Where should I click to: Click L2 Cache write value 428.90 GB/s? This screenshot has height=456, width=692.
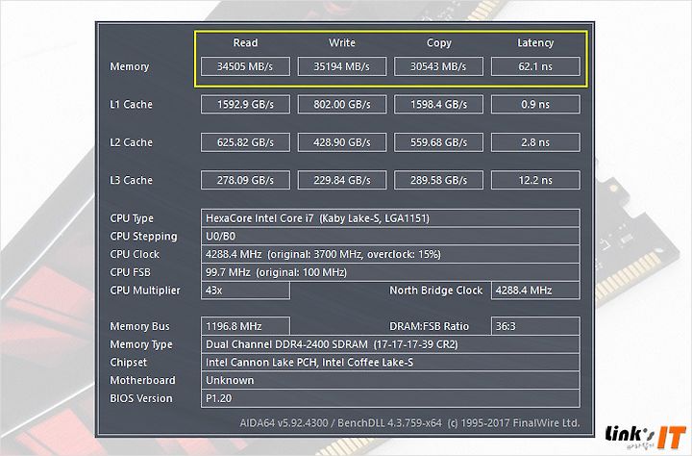tap(342, 142)
